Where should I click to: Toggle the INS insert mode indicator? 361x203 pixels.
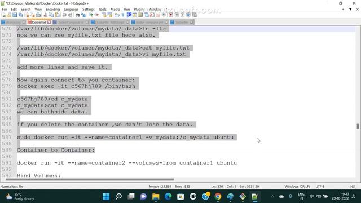(x=352, y=186)
